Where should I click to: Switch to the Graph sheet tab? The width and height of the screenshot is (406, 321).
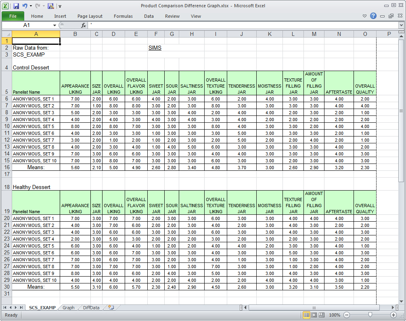[x=68, y=308]
